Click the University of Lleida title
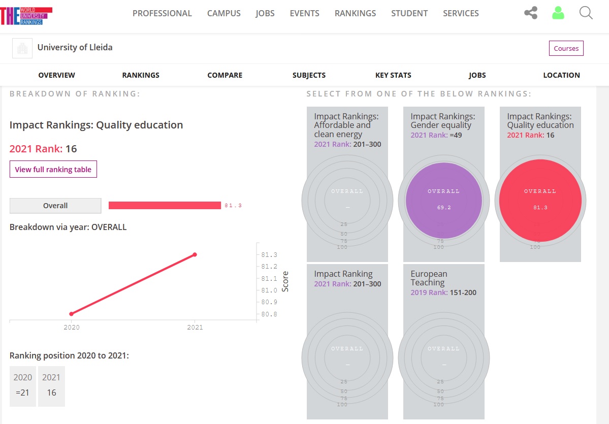The width and height of the screenshot is (609, 424). point(75,47)
